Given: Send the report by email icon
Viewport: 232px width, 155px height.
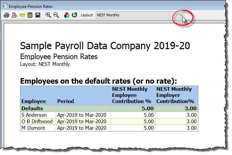Looking at the screenshot, I should 22,15.
